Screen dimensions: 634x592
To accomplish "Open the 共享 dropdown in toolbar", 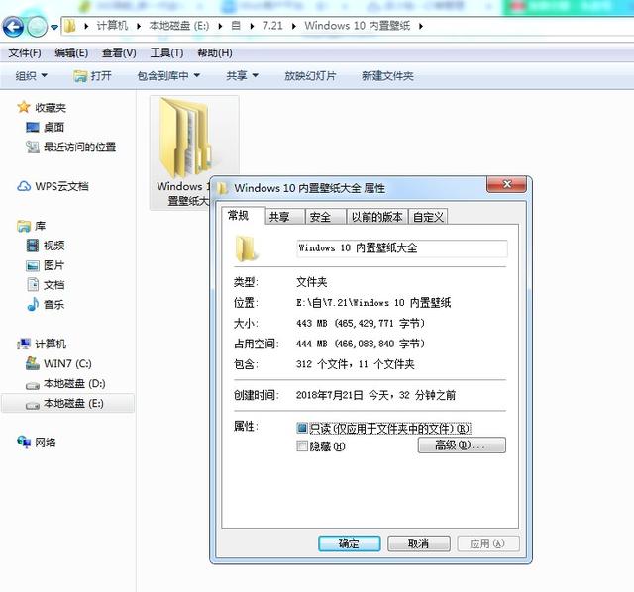I will (x=242, y=76).
